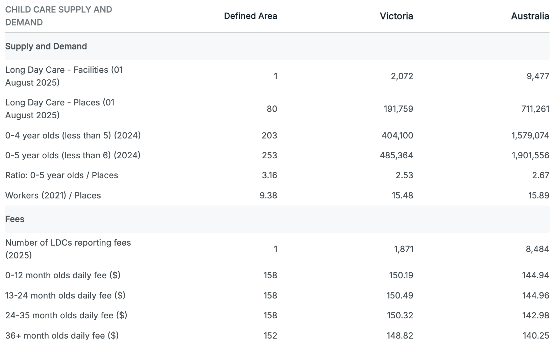The height and width of the screenshot is (347, 558).
Task: Click Victoria's 191,759 places value
Action: (x=398, y=109)
